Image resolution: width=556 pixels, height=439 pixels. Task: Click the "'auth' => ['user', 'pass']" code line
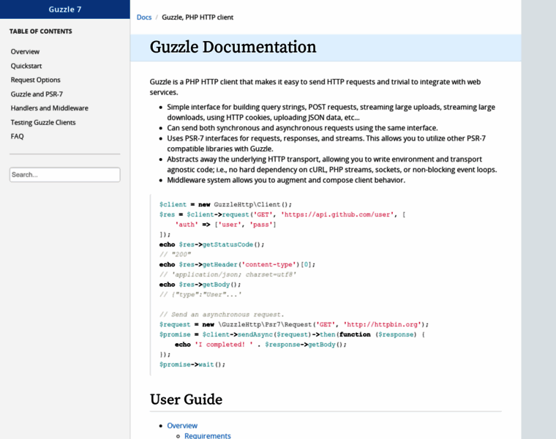tap(225, 225)
